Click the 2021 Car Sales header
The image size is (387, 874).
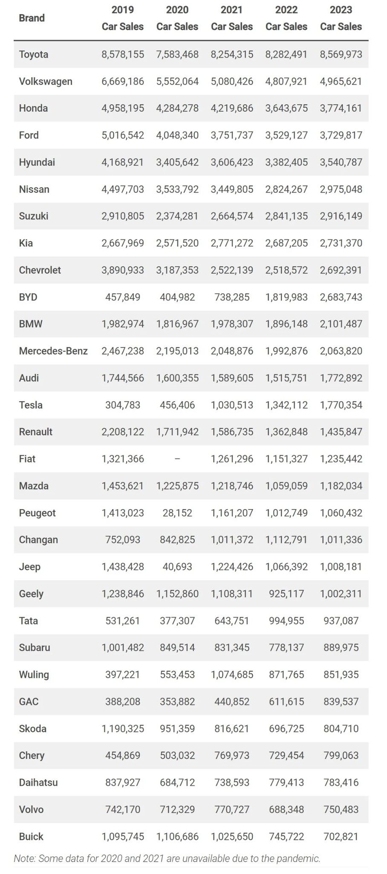click(232, 18)
